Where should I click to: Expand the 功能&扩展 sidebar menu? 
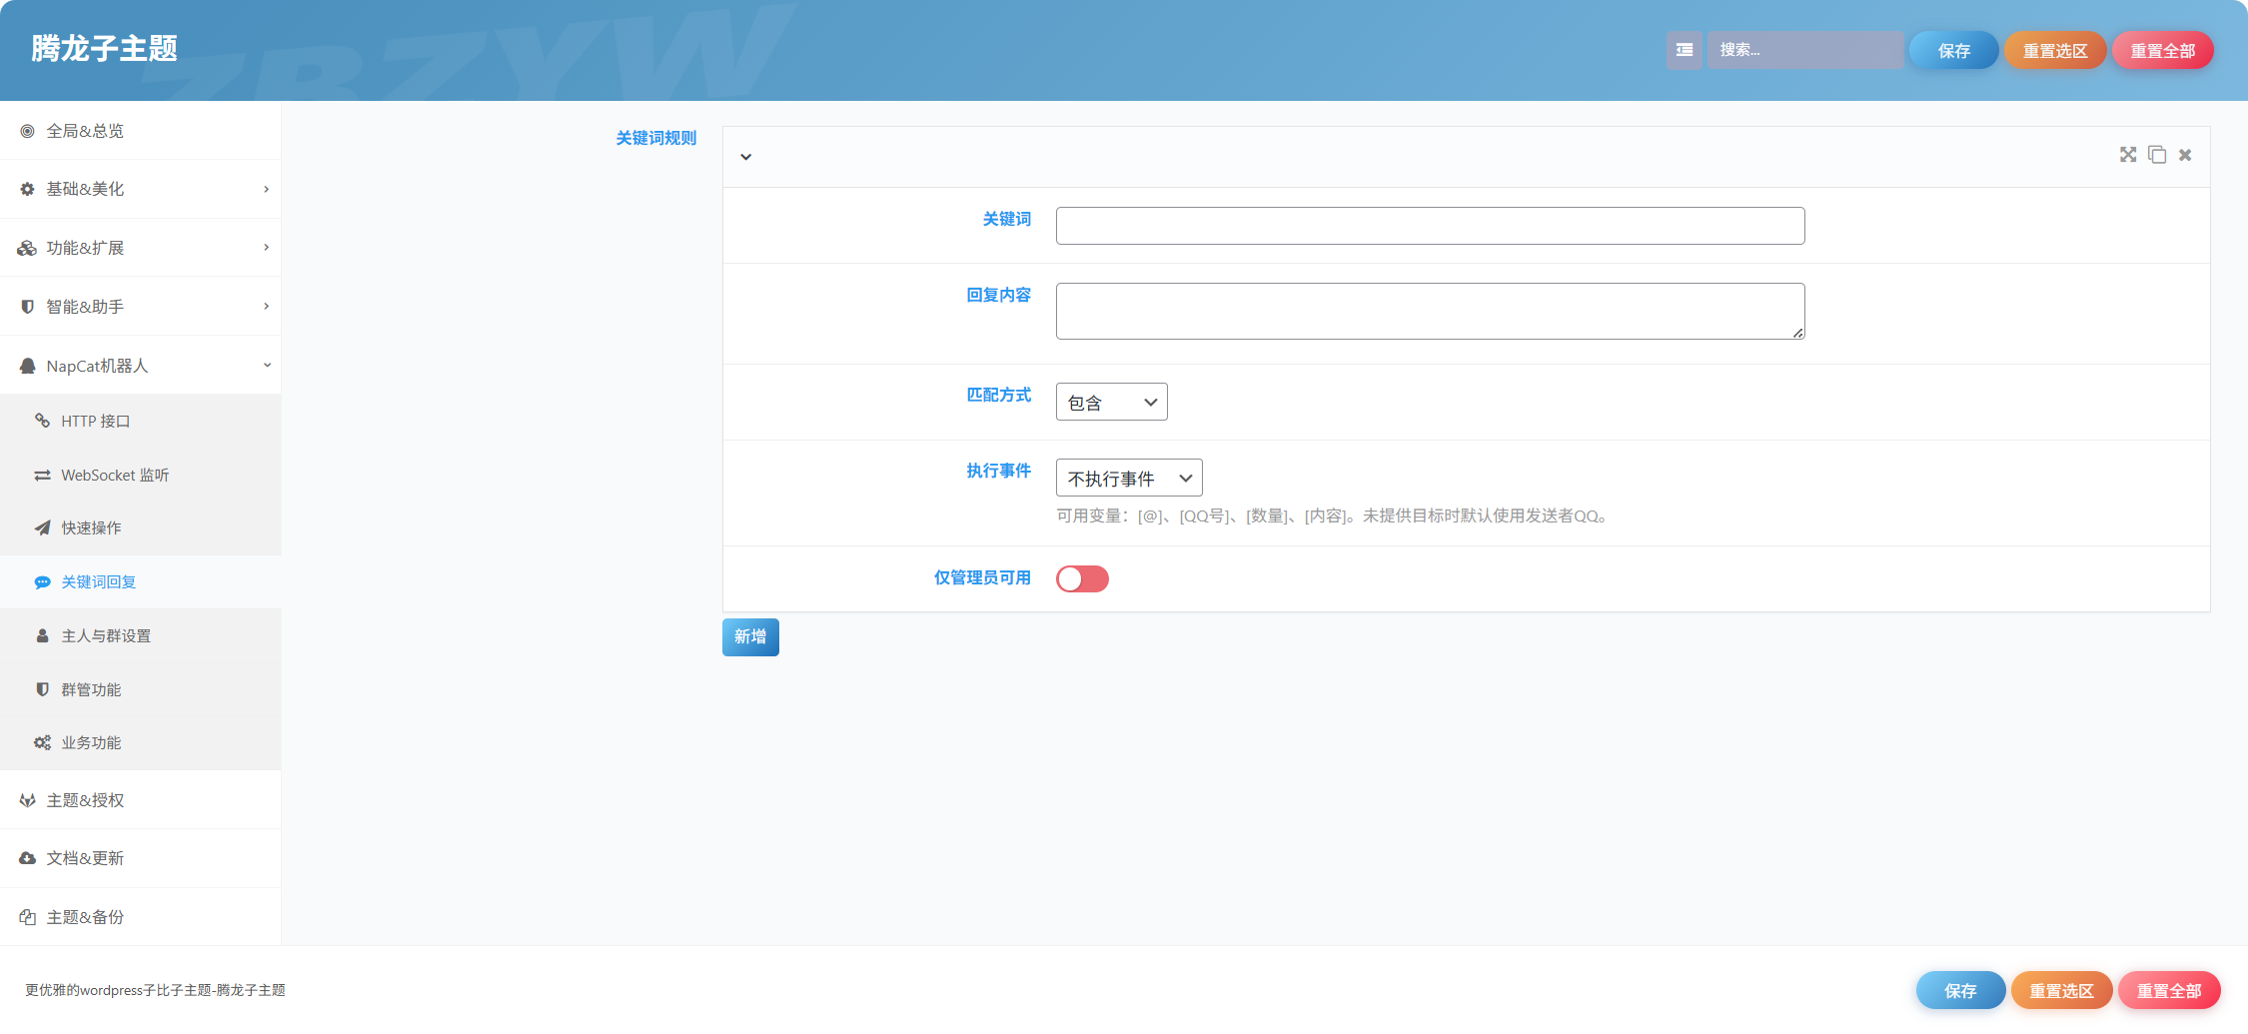140,248
